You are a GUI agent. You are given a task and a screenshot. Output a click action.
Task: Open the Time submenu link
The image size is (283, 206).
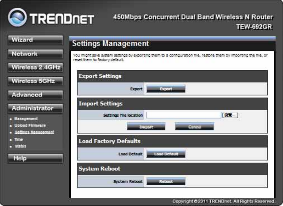tap(19, 140)
